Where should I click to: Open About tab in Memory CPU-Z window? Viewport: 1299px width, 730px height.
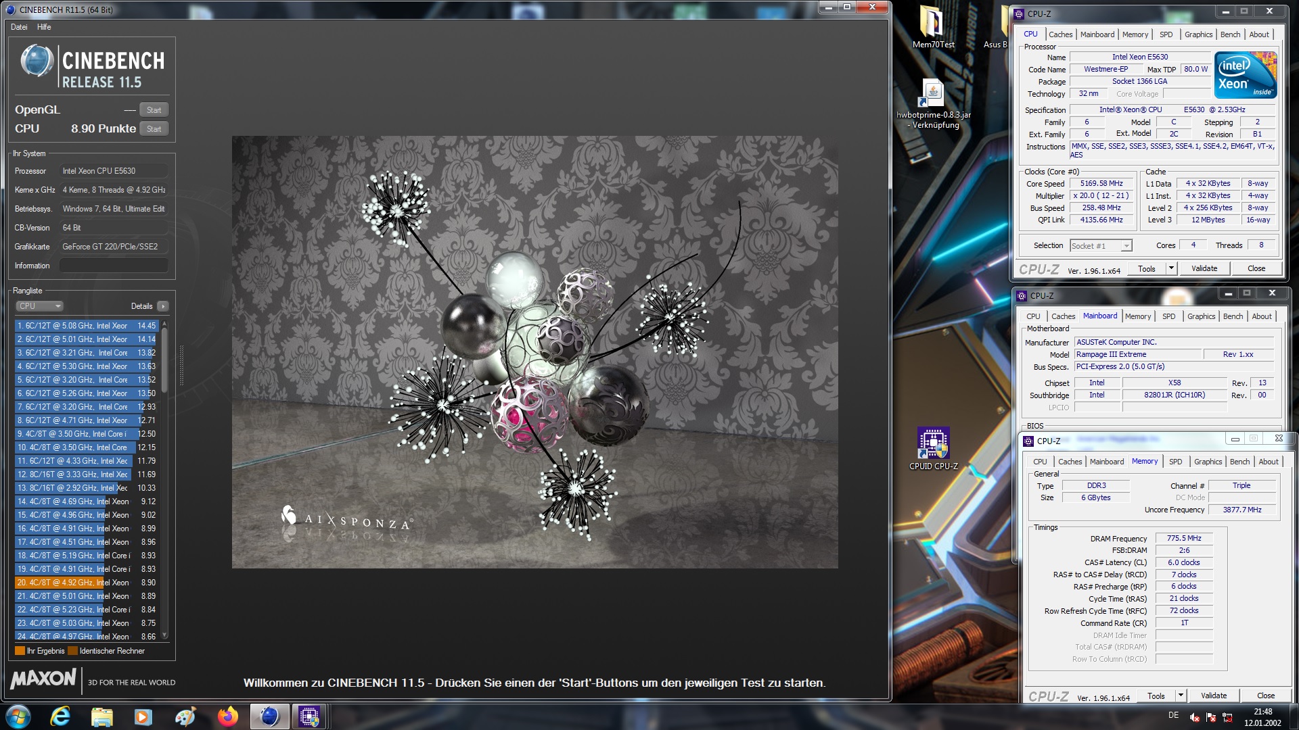[x=1269, y=462]
